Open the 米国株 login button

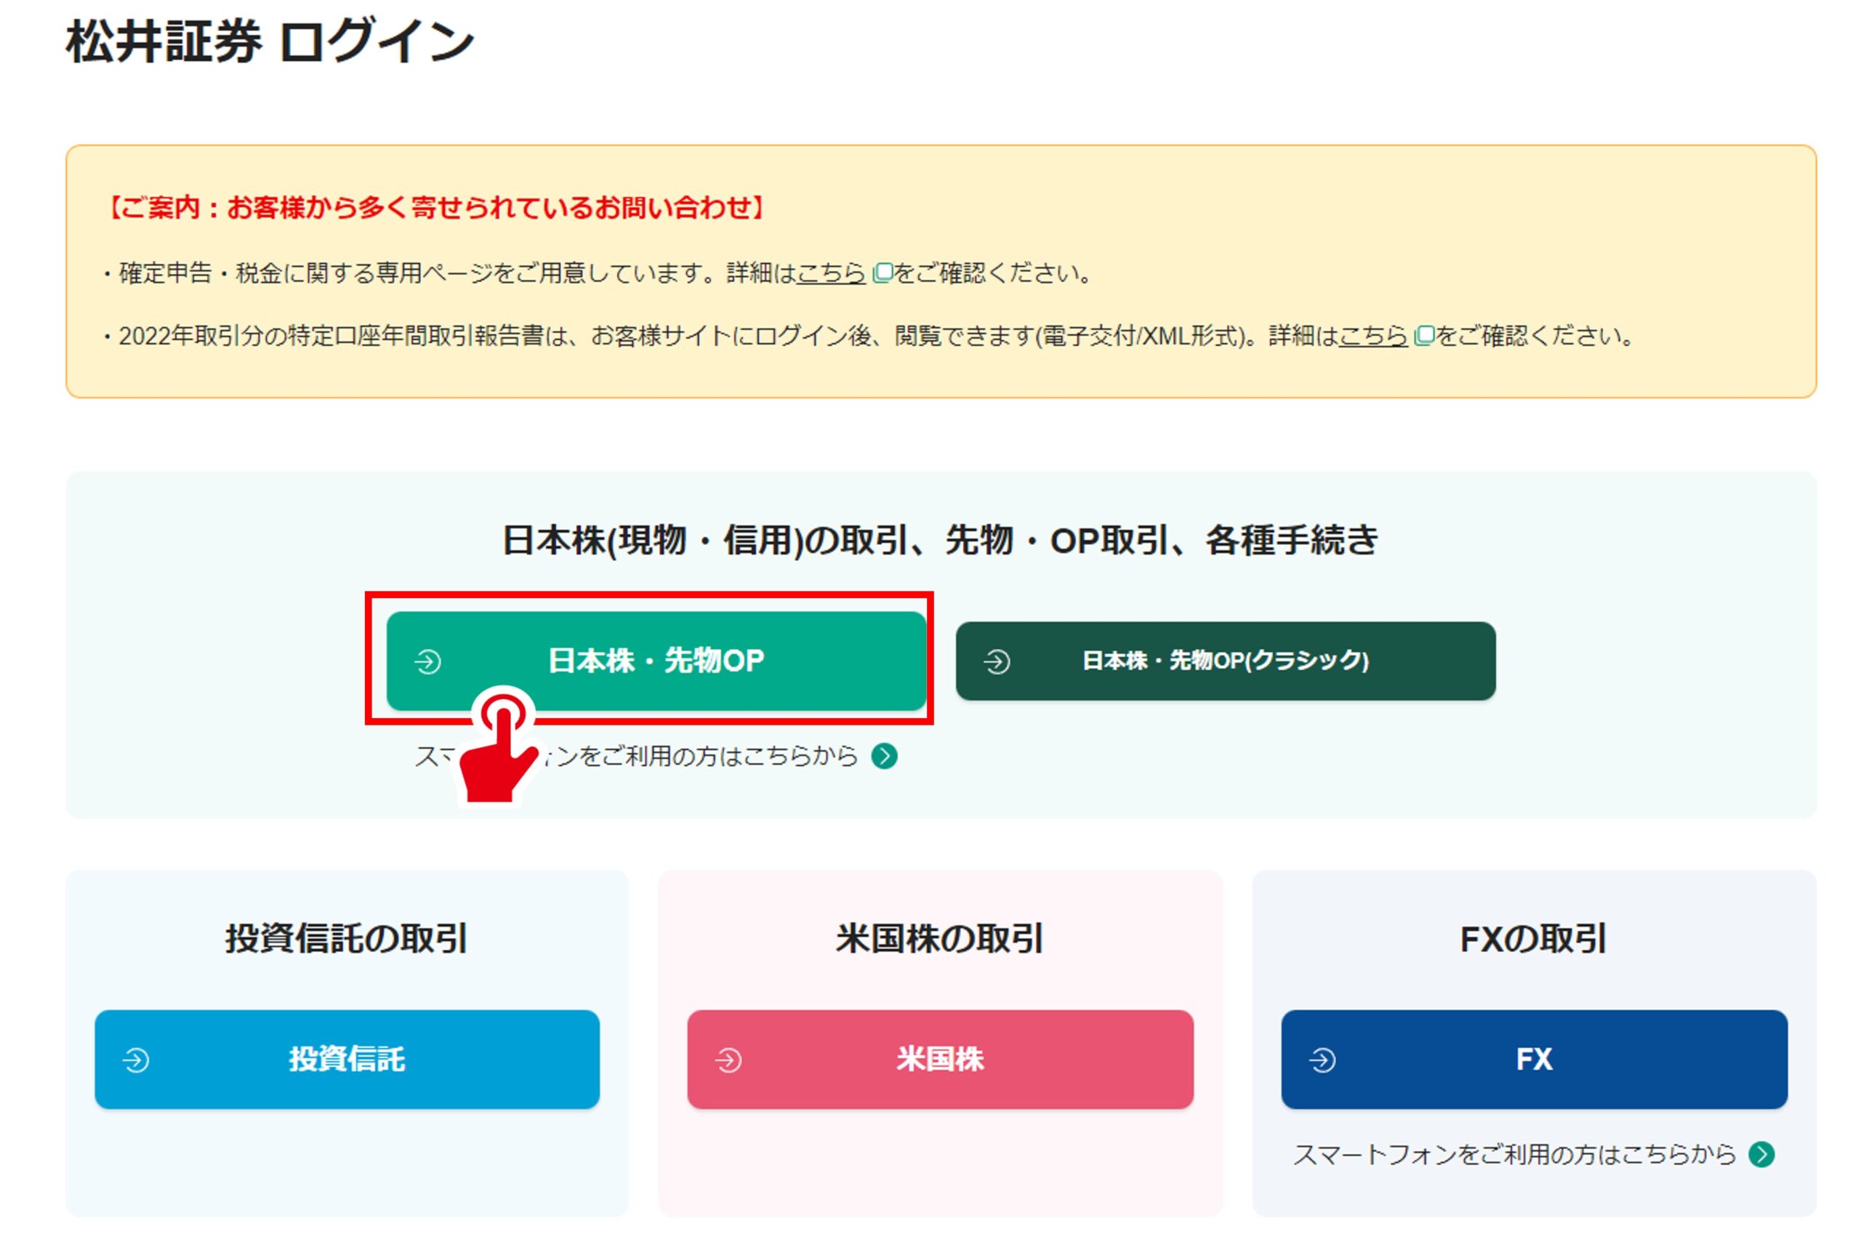940,1059
